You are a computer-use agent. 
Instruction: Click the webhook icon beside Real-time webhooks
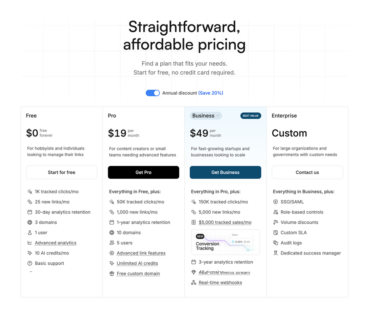[x=194, y=282]
